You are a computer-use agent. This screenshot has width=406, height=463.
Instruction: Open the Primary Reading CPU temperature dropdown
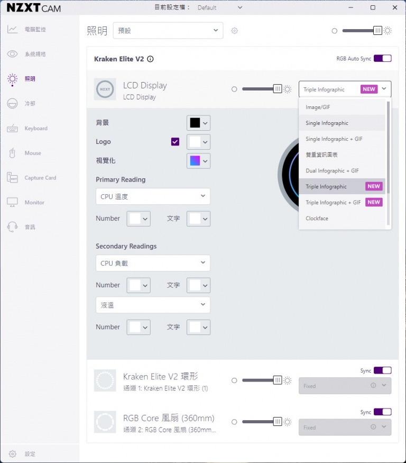point(153,196)
